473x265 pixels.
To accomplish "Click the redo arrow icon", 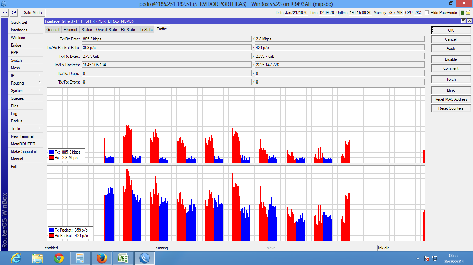I will 13,13.
